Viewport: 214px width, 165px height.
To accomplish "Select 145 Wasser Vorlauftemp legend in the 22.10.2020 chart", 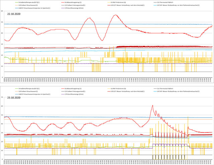I will pos(126,5).
